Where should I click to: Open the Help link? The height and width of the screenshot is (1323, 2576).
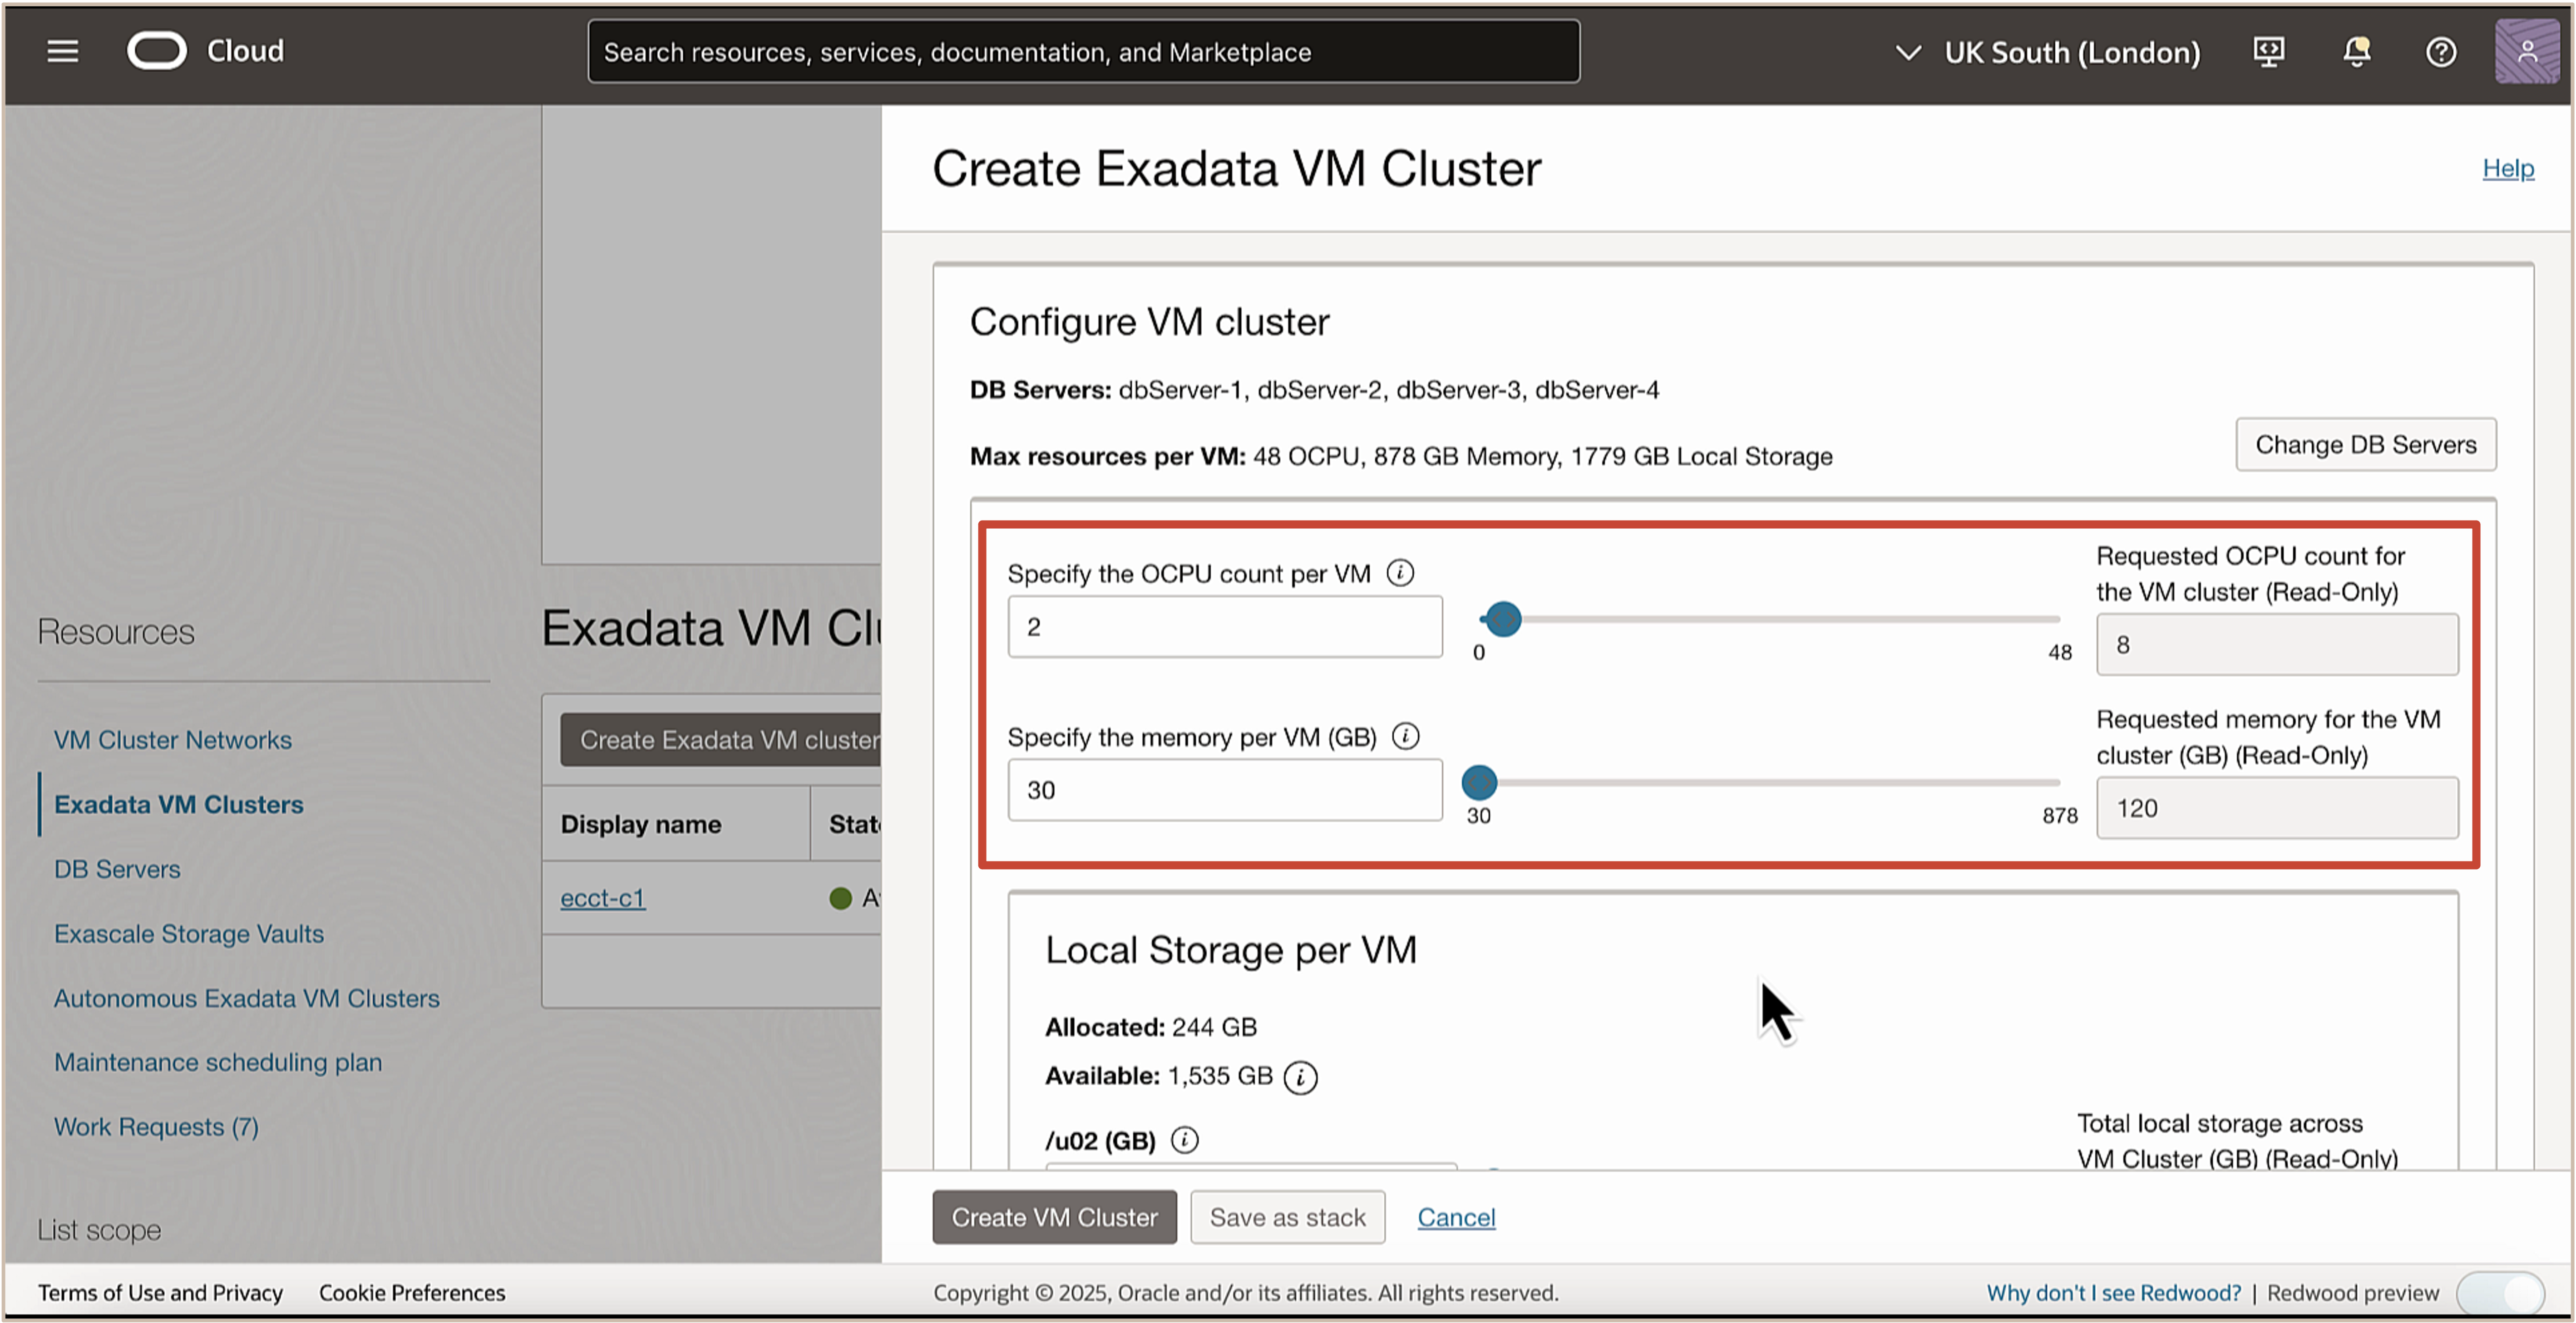(x=2508, y=168)
